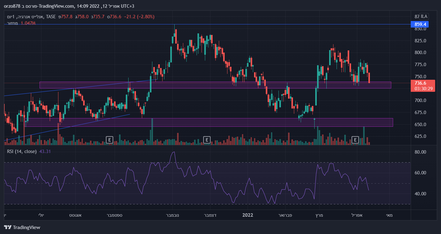
Task: Click the TradingView logo
Action: click(22, 228)
